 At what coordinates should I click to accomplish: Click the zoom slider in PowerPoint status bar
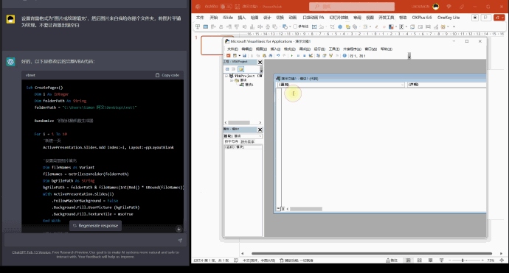(x=465, y=260)
